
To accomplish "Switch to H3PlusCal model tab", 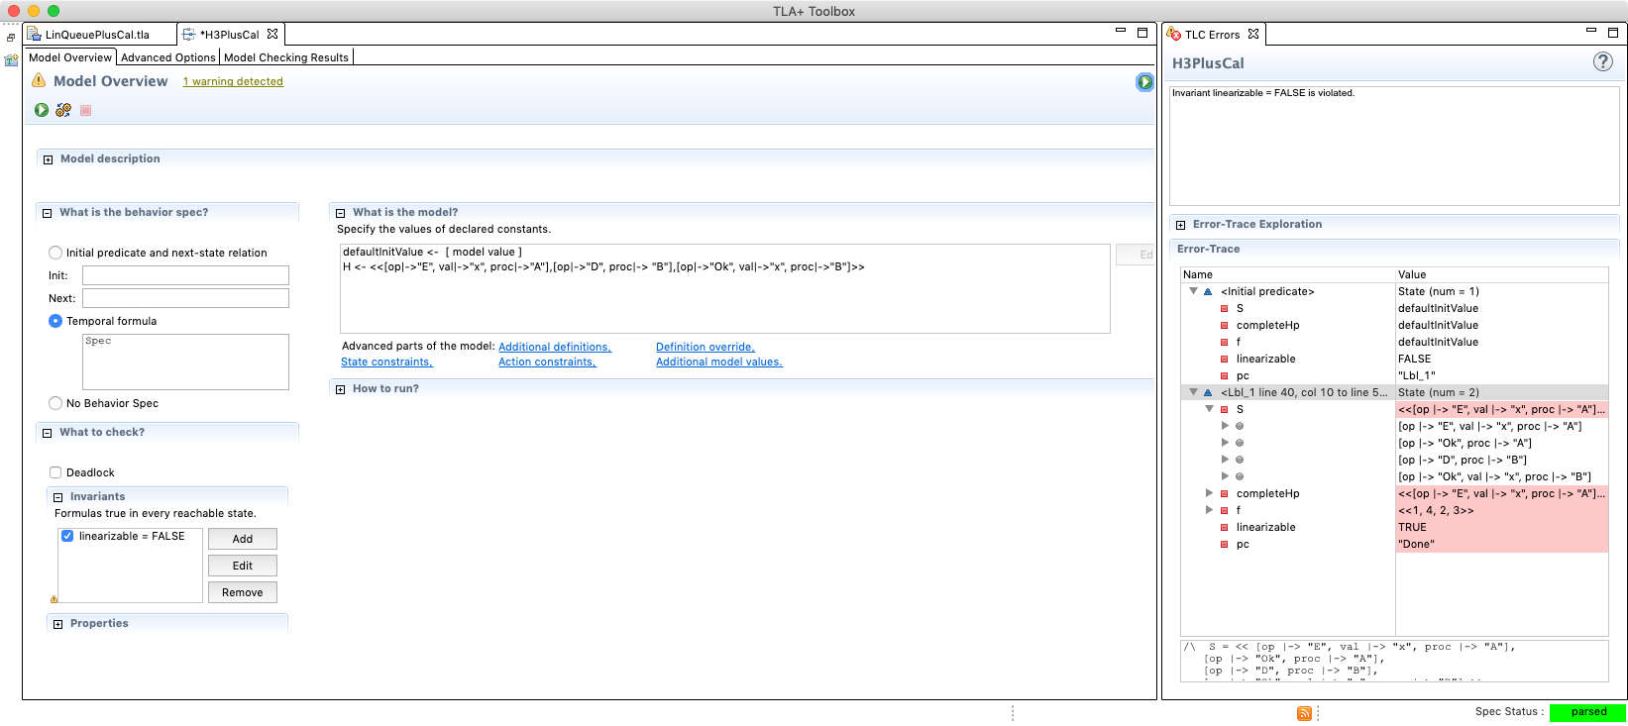I will tap(229, 35).
